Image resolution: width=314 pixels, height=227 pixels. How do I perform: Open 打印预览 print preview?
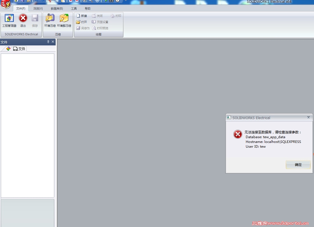click(100, 28)
